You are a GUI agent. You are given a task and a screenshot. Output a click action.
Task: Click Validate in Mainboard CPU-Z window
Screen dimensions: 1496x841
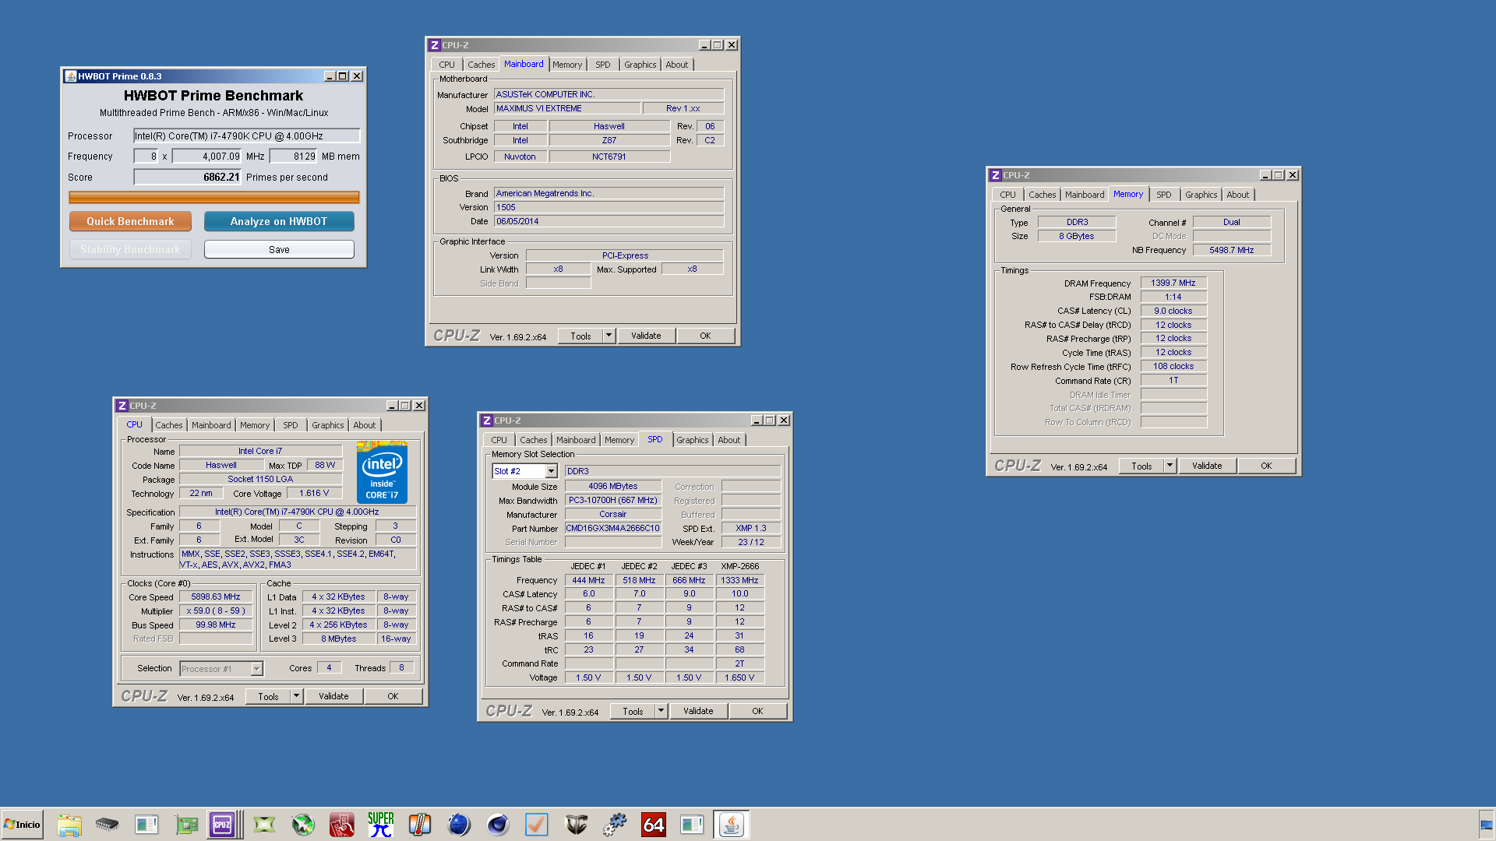646,336
